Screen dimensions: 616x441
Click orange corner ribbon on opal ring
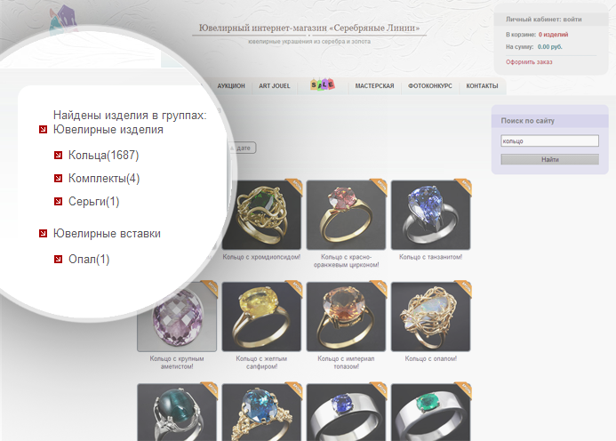[464, 288]
